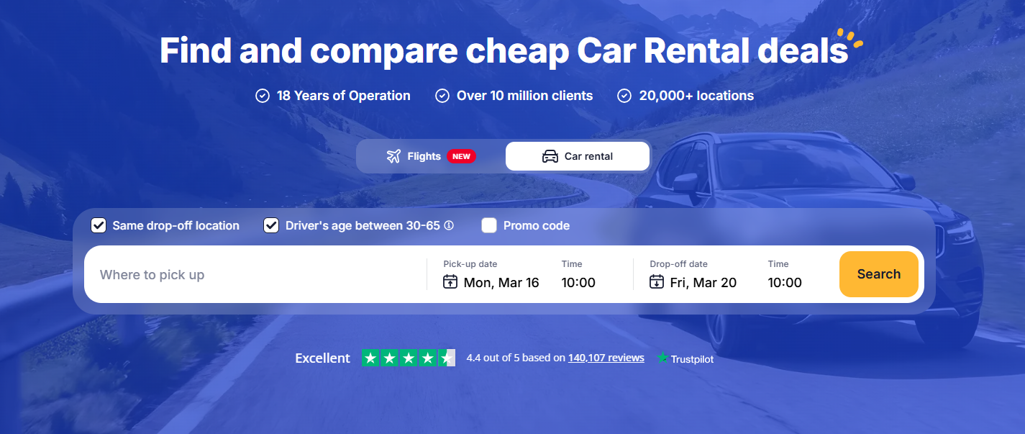The width and height of the screenshot is (1025, 434).
Task: Open the drop-off date Fri, Mar 20 picker
Action: 703,282
